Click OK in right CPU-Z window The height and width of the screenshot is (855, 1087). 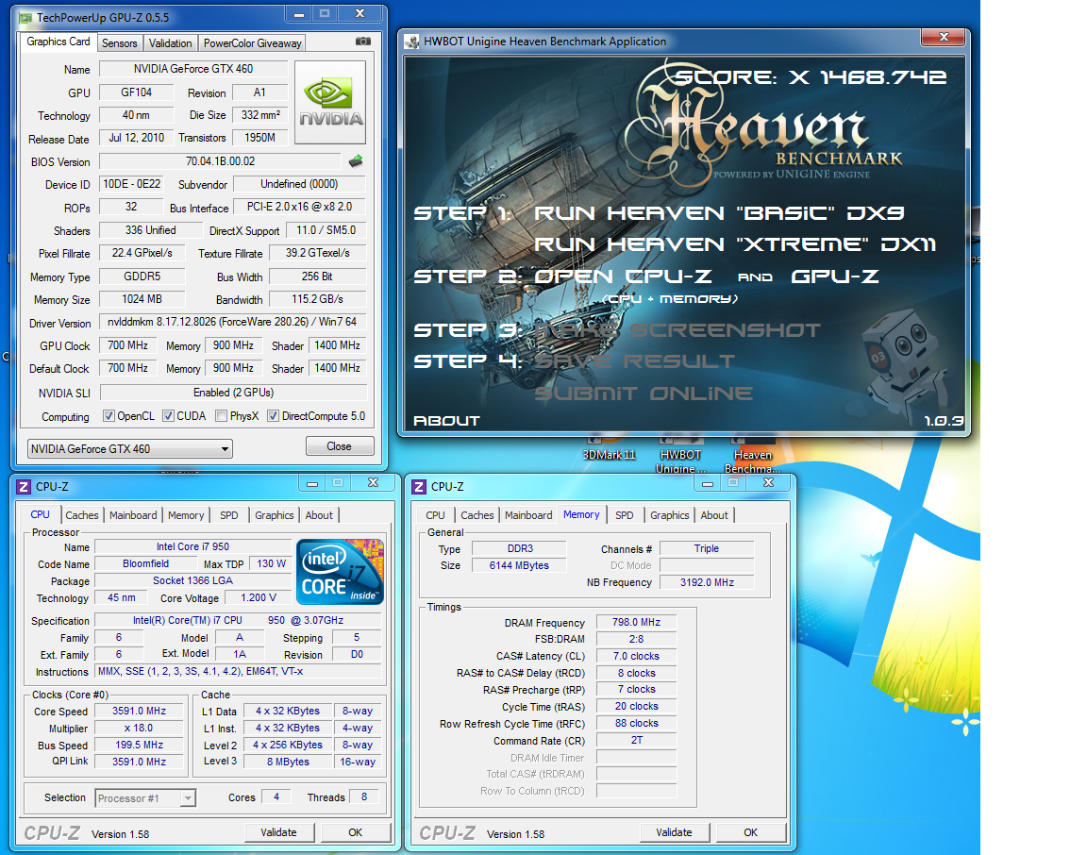click(x=751, y=832)
